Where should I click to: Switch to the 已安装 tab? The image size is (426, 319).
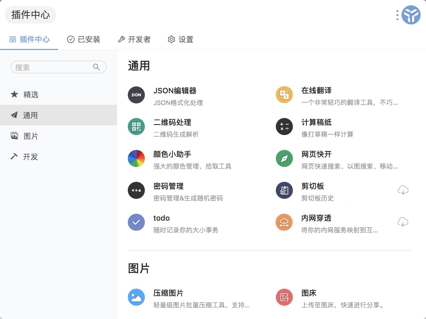click(84, 39)
